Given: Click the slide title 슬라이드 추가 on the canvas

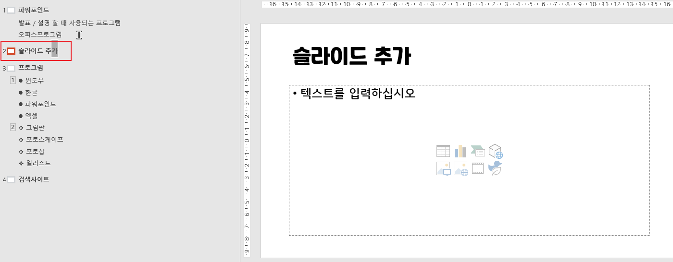Looking at the screenshot, I should click(352, 57).
